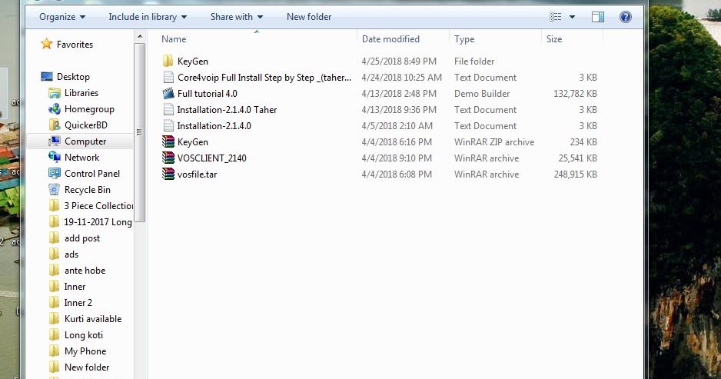
Task: Click the 4/24/2018 10:25 AM date cell
Action: click(x=401, y=78)
